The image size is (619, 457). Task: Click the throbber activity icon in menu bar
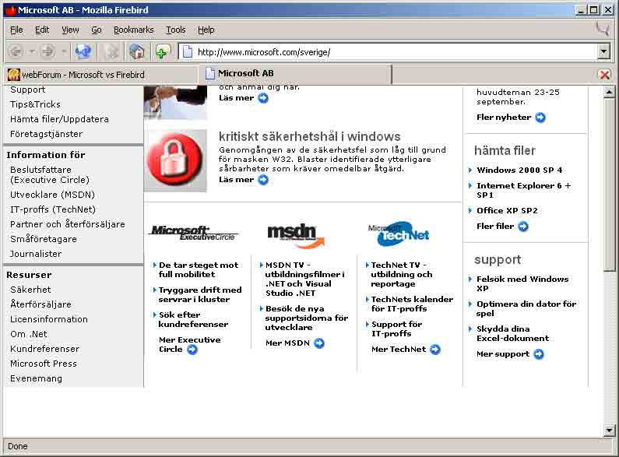pos(603,30)
